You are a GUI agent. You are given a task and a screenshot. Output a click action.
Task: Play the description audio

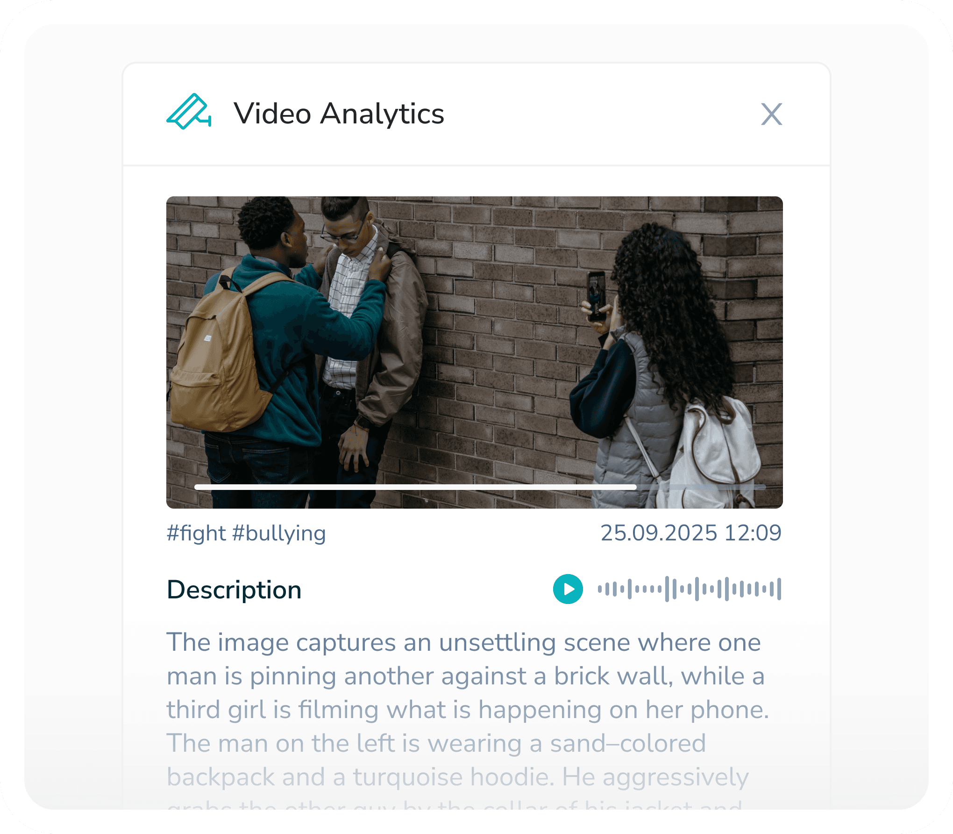click(x=568, y=589)
